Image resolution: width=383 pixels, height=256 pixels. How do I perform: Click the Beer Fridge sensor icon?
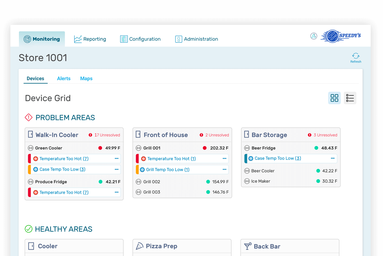(247, 148)
